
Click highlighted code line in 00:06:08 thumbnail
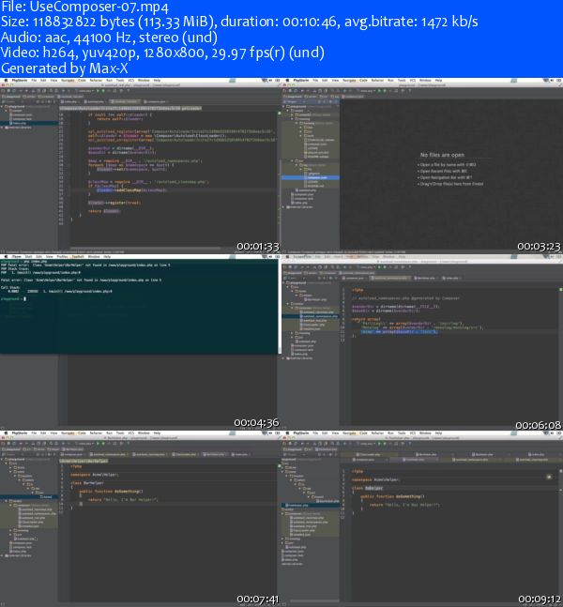pyautogui.click(x=399, y=332)
